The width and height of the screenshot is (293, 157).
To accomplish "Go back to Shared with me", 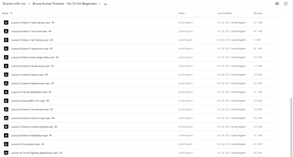I will (14, 4).
